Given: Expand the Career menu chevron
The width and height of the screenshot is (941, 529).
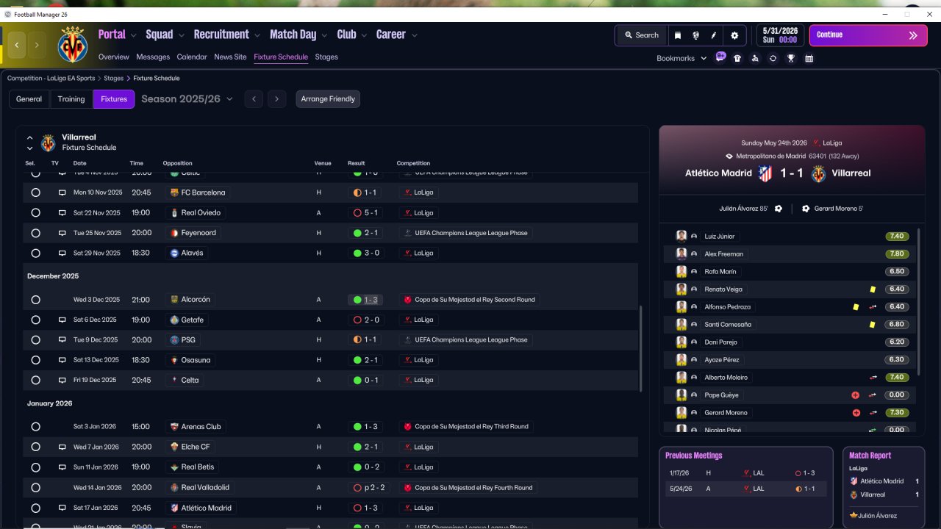Looking at the screenshot, I should tap(415, 35).
